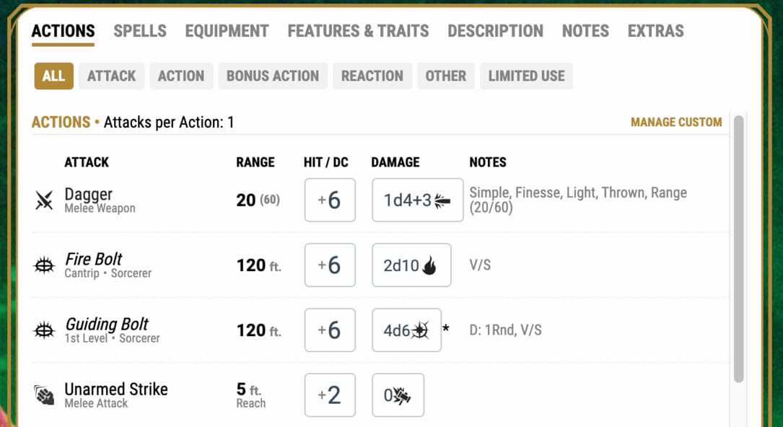The width and height of the screenshot is (783, 427).
Task: Click the bludgeoning damage icon on Unarmed Strike
Action: tap(403, 395)
